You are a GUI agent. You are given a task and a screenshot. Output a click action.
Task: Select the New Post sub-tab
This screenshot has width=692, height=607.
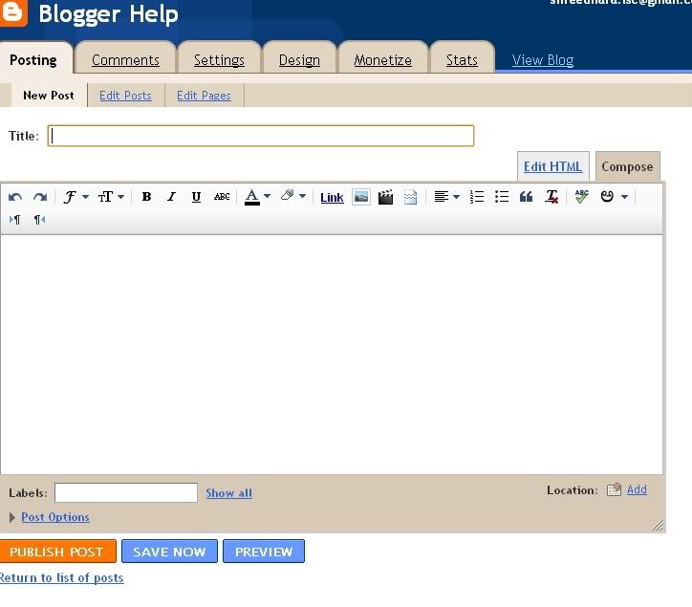pos(49,96)
